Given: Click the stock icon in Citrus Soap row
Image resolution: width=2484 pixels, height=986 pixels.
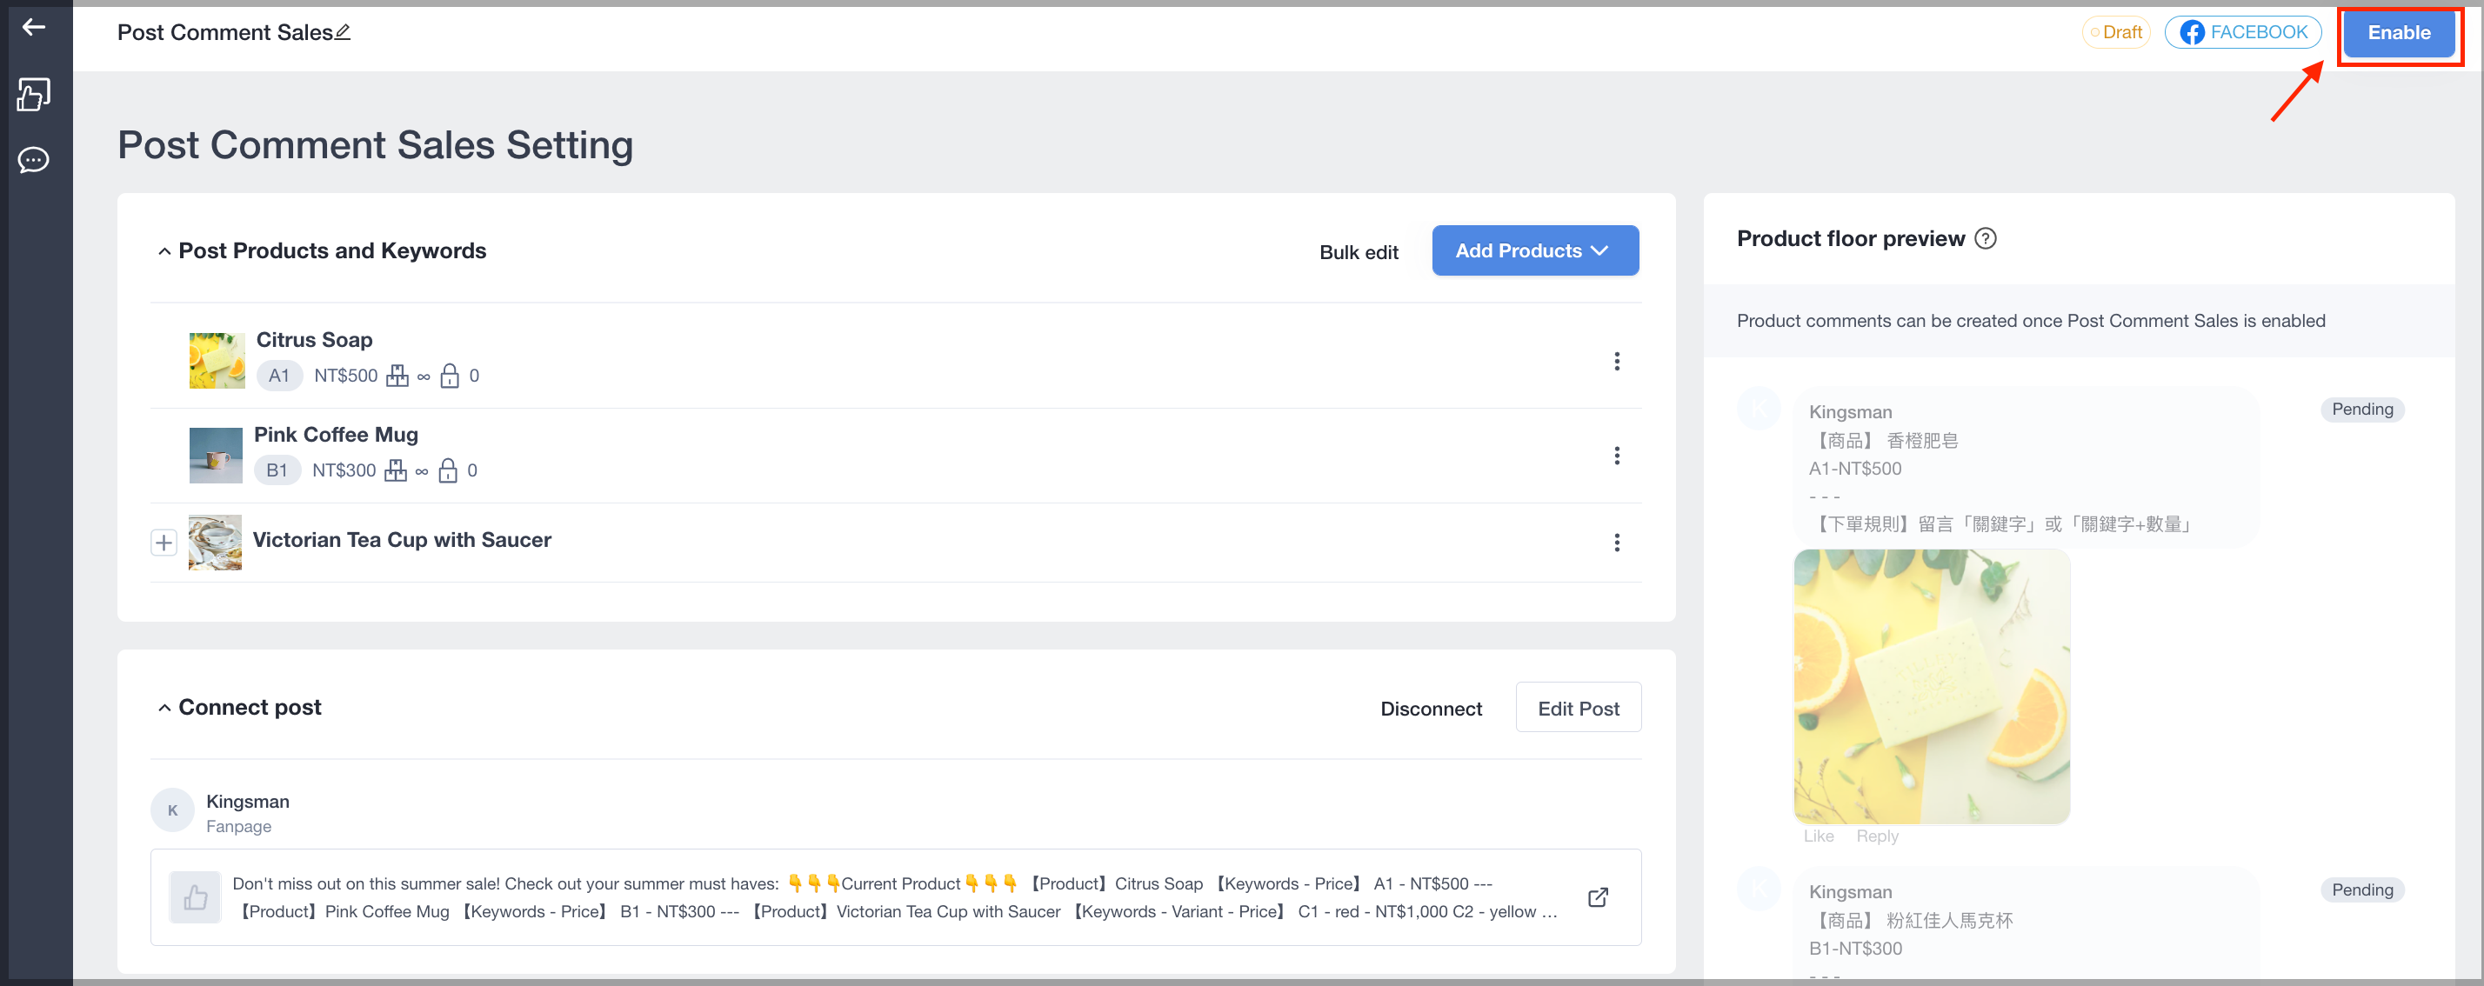Looking at the screenshot, I should point(397,376).
